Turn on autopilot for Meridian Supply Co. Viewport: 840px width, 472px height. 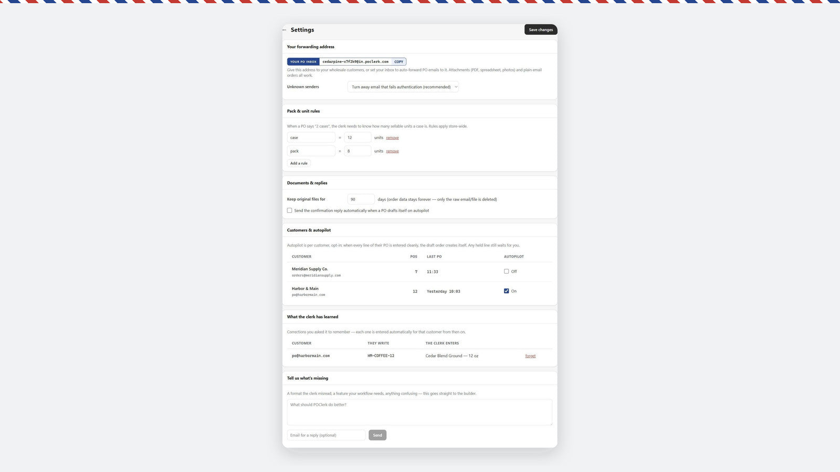[x=506, y=272]
